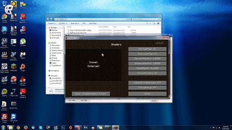Collapse the Libraries tree group
Viewport: 232px width, 130px height.
[x=53, y=43]
